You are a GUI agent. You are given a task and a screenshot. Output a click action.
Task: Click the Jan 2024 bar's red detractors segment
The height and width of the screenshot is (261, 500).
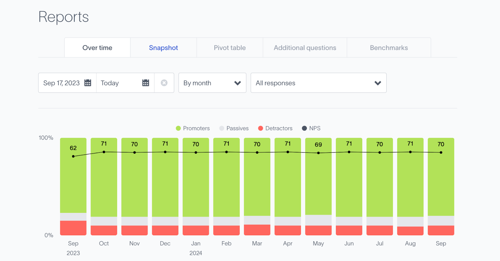(196, 230)
